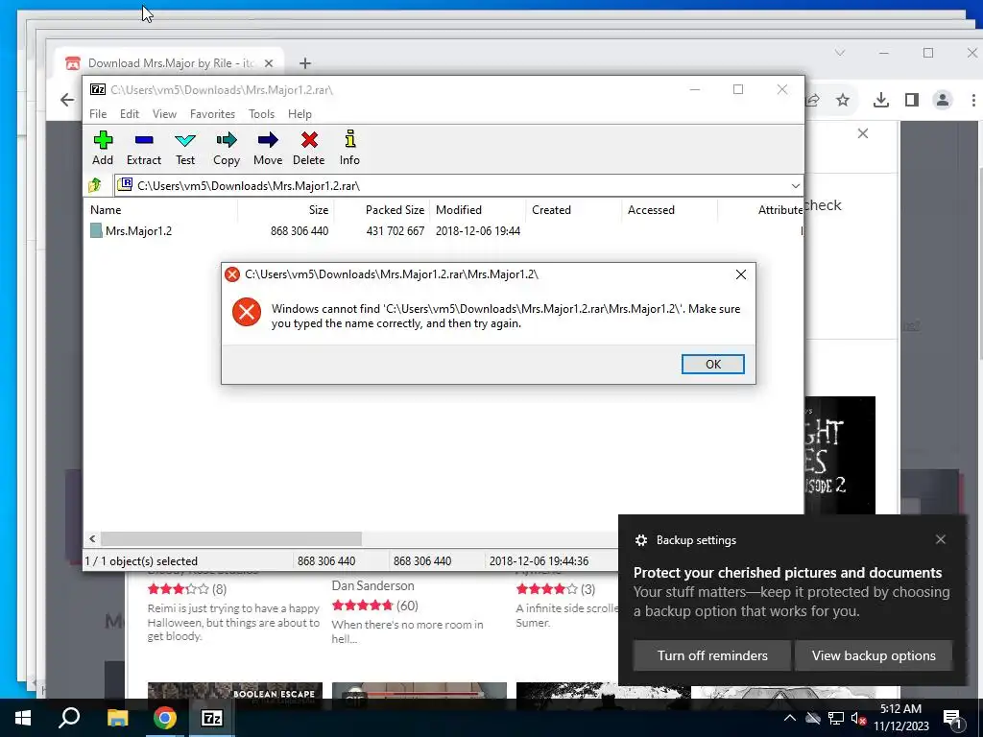The image size is (983, 737).
Task: Sort by the Name column header
Action: (161, 210)
